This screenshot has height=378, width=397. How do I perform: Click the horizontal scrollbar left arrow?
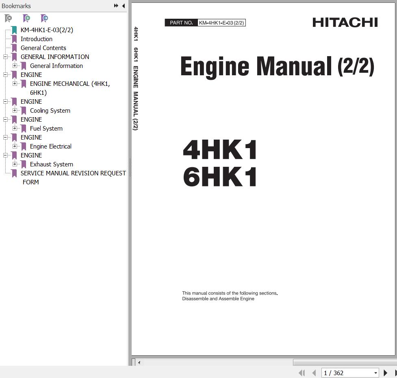[139, 362]
